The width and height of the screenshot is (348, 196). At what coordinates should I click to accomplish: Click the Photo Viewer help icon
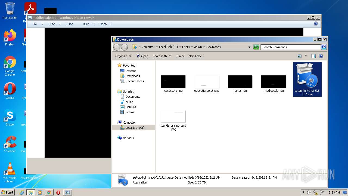316,24
